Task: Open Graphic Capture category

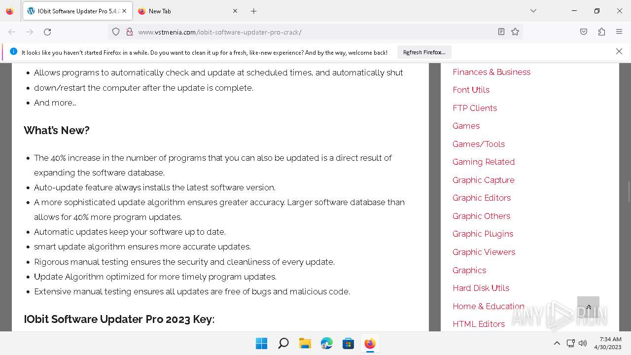Action: pyautogui.click(x=483, y=180)
